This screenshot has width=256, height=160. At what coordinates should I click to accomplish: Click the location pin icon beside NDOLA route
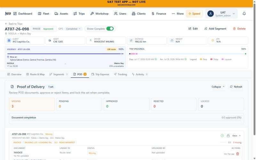[x=6, y=34]
